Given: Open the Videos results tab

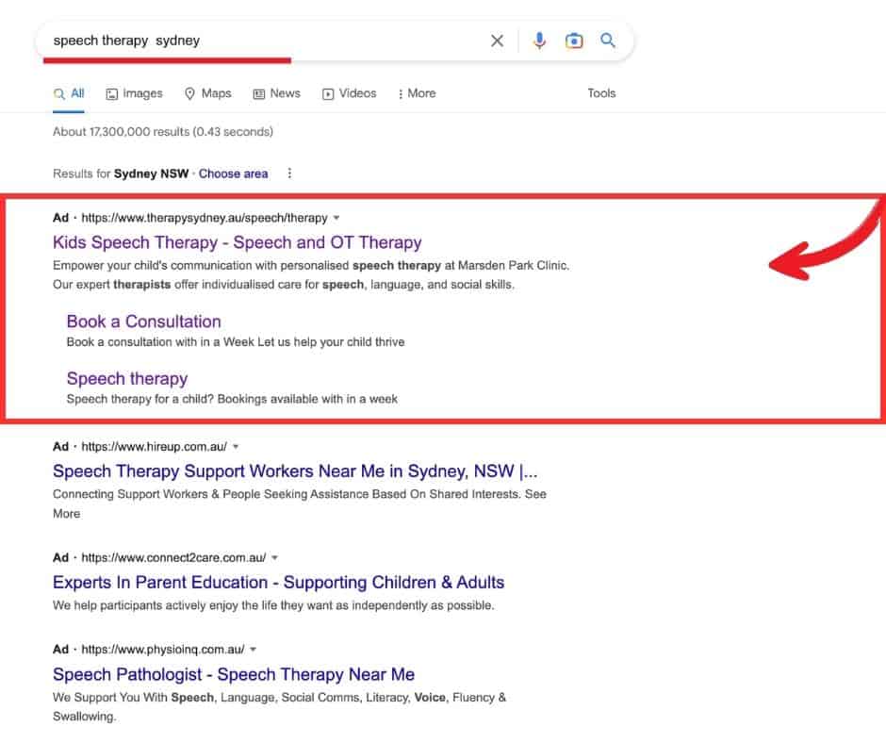Looking at the screenshot, I should click(x=349, y=93).
